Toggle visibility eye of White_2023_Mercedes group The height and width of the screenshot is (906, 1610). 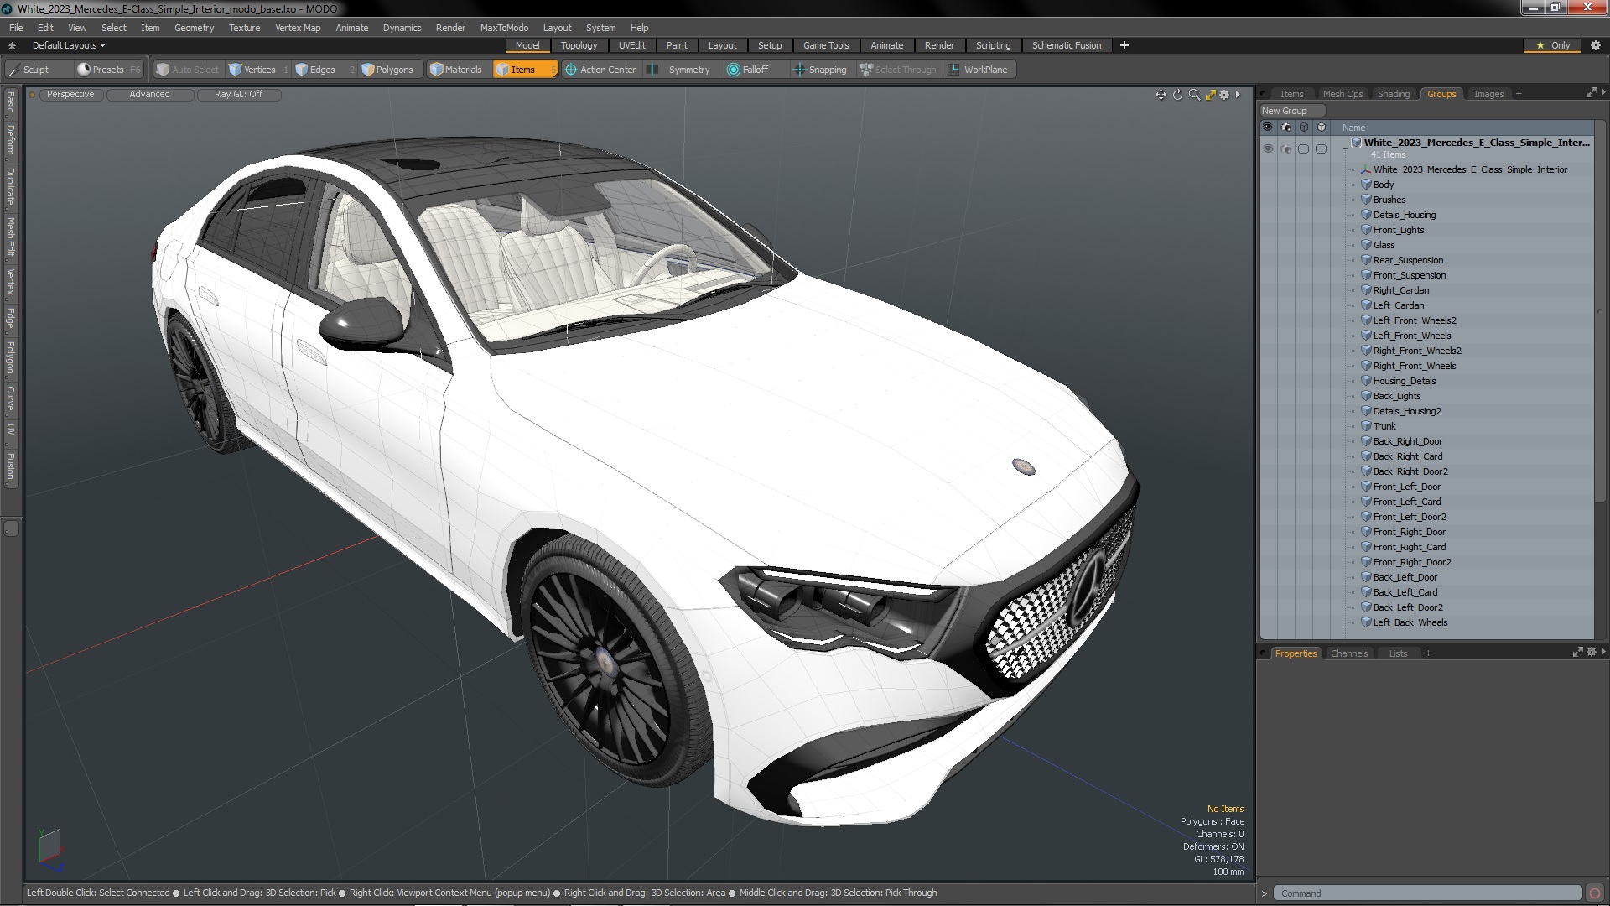point(1268,148)
